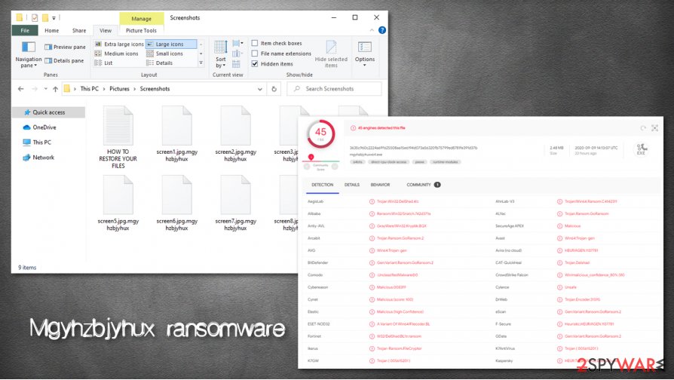Refresh the Screenshots folder
674x380 pixels.
(x=274, y=89)
